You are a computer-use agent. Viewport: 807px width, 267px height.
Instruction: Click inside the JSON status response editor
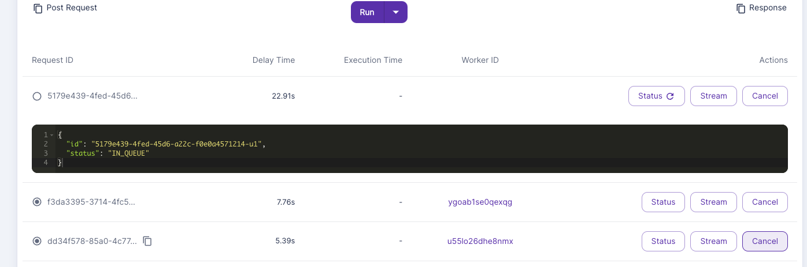click(x=410, y=149)
